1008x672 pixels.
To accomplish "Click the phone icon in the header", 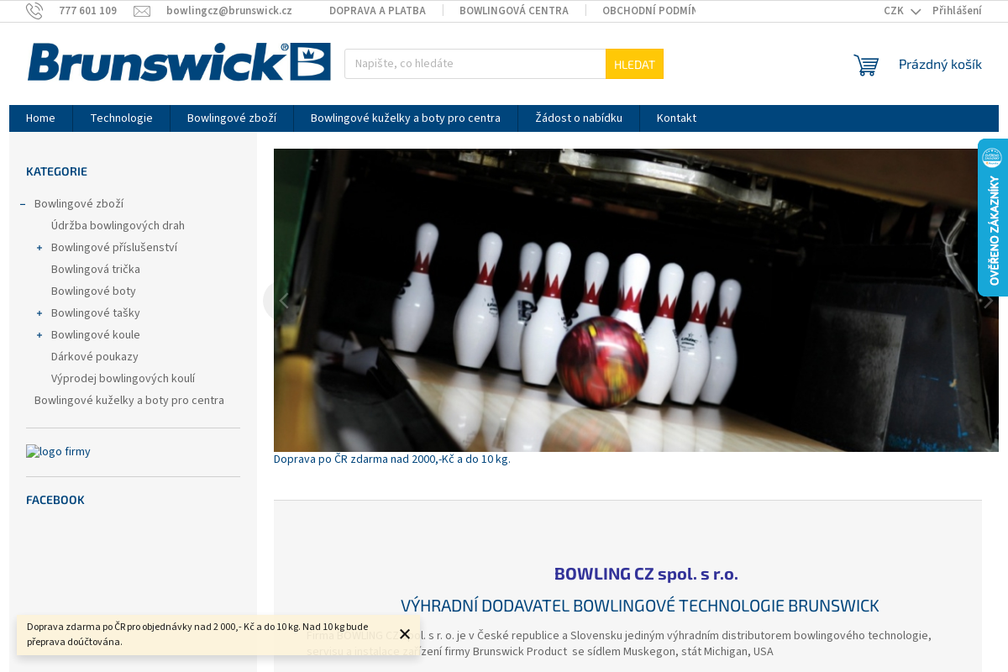I will (34, 11).
